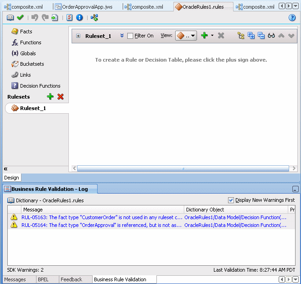This screenshot has width=301, height=284.
Task: Open Links section
Action: click(21, 75)
